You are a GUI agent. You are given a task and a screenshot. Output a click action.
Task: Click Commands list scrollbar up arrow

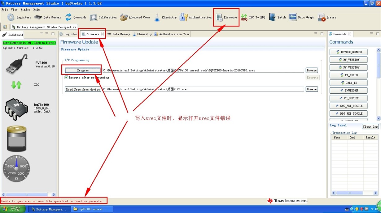[x=378, y=50]
